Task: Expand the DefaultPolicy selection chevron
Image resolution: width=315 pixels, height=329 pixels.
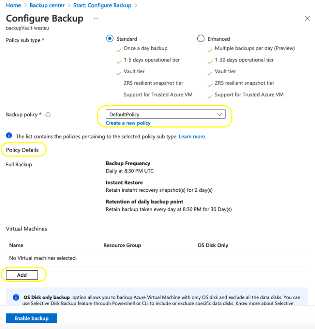Action: click(219, 114)
